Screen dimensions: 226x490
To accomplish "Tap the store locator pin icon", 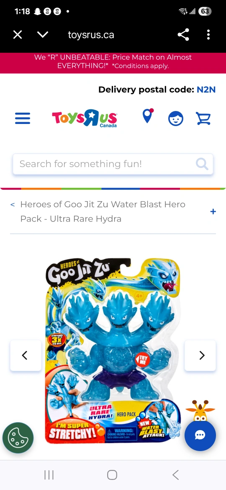I will [148, 116].
